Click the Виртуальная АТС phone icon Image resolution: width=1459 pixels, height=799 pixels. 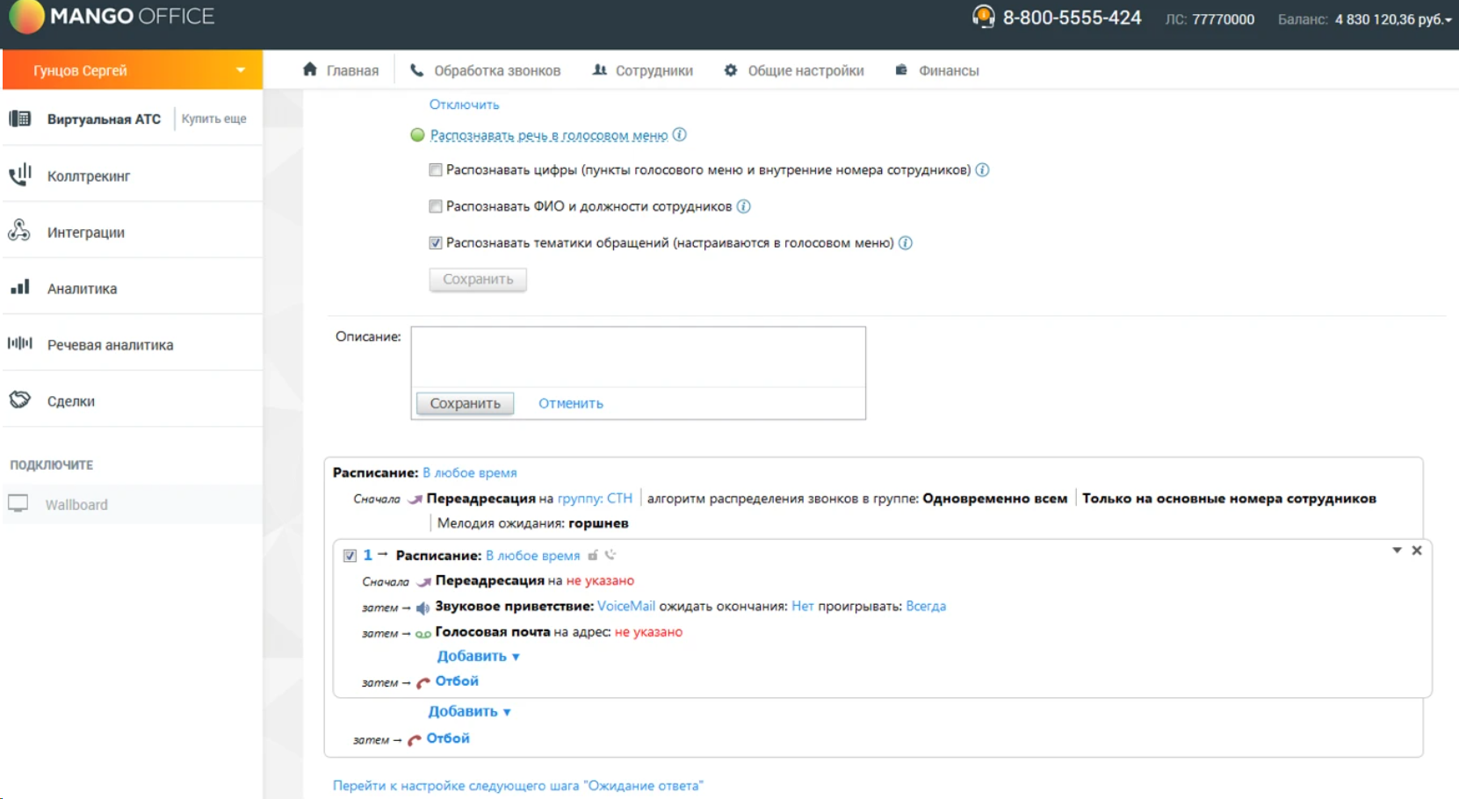click(20, 119)
